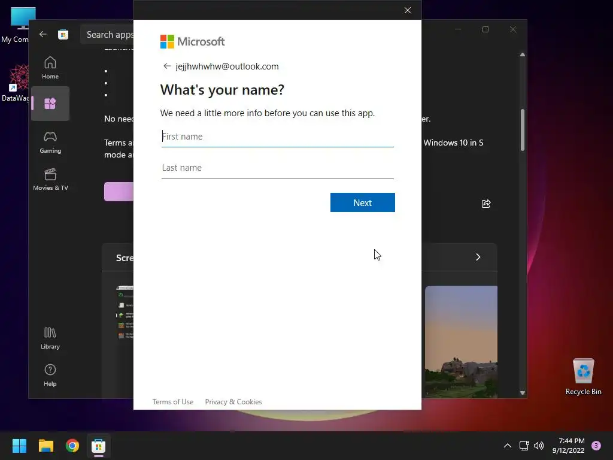This screenshot has height=460, width=613.
Task: Click scrollbar down arrow in Store window
Action: tap(522, 393)
